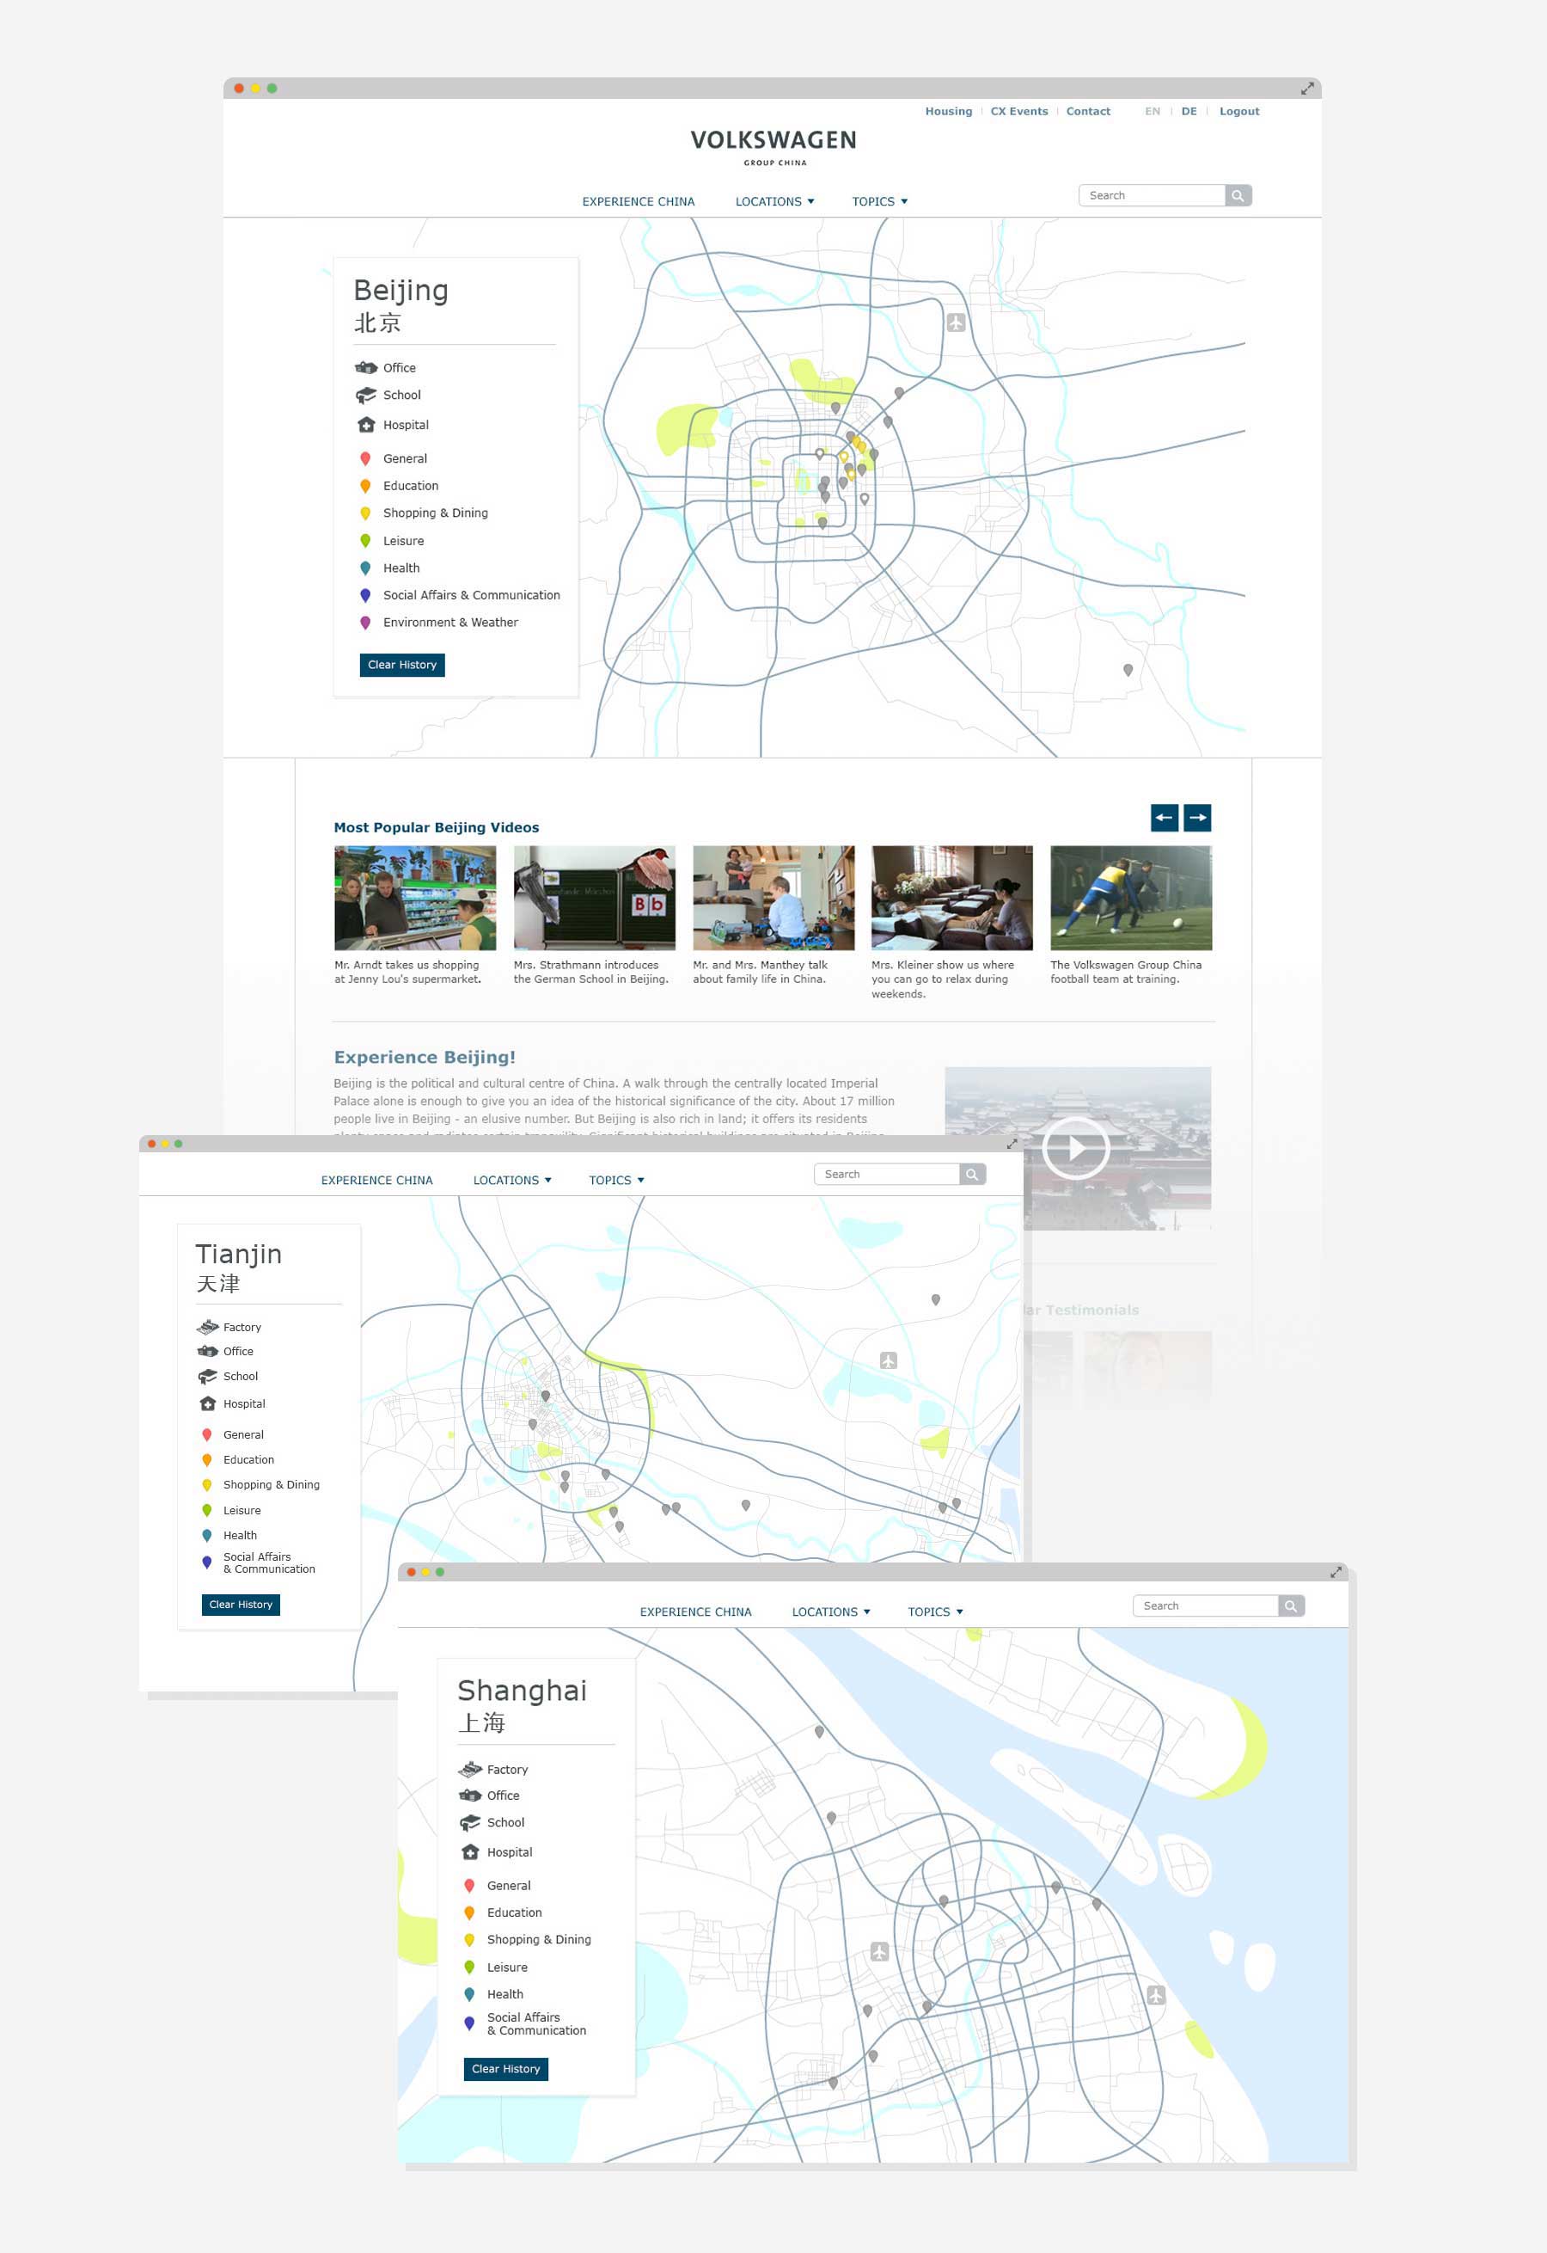Click the search field in Beijing window
This screenshot has height=2253, width=1547.
coord(1152,196)
